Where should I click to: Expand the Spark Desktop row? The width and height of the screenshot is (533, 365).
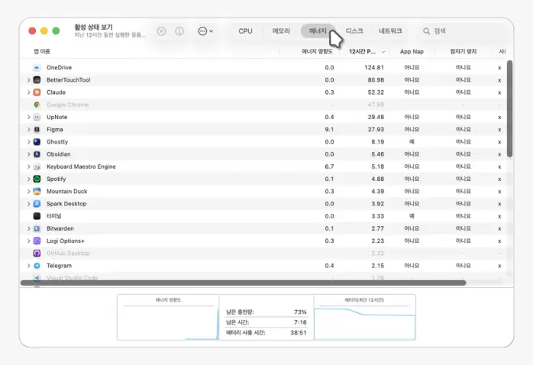[28, 204]
